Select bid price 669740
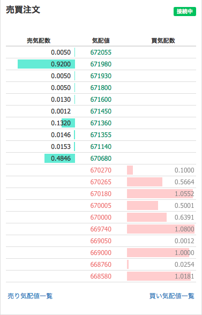Viewport: 202px width, 315px height. pyautogui.click(x=101, y=229)
